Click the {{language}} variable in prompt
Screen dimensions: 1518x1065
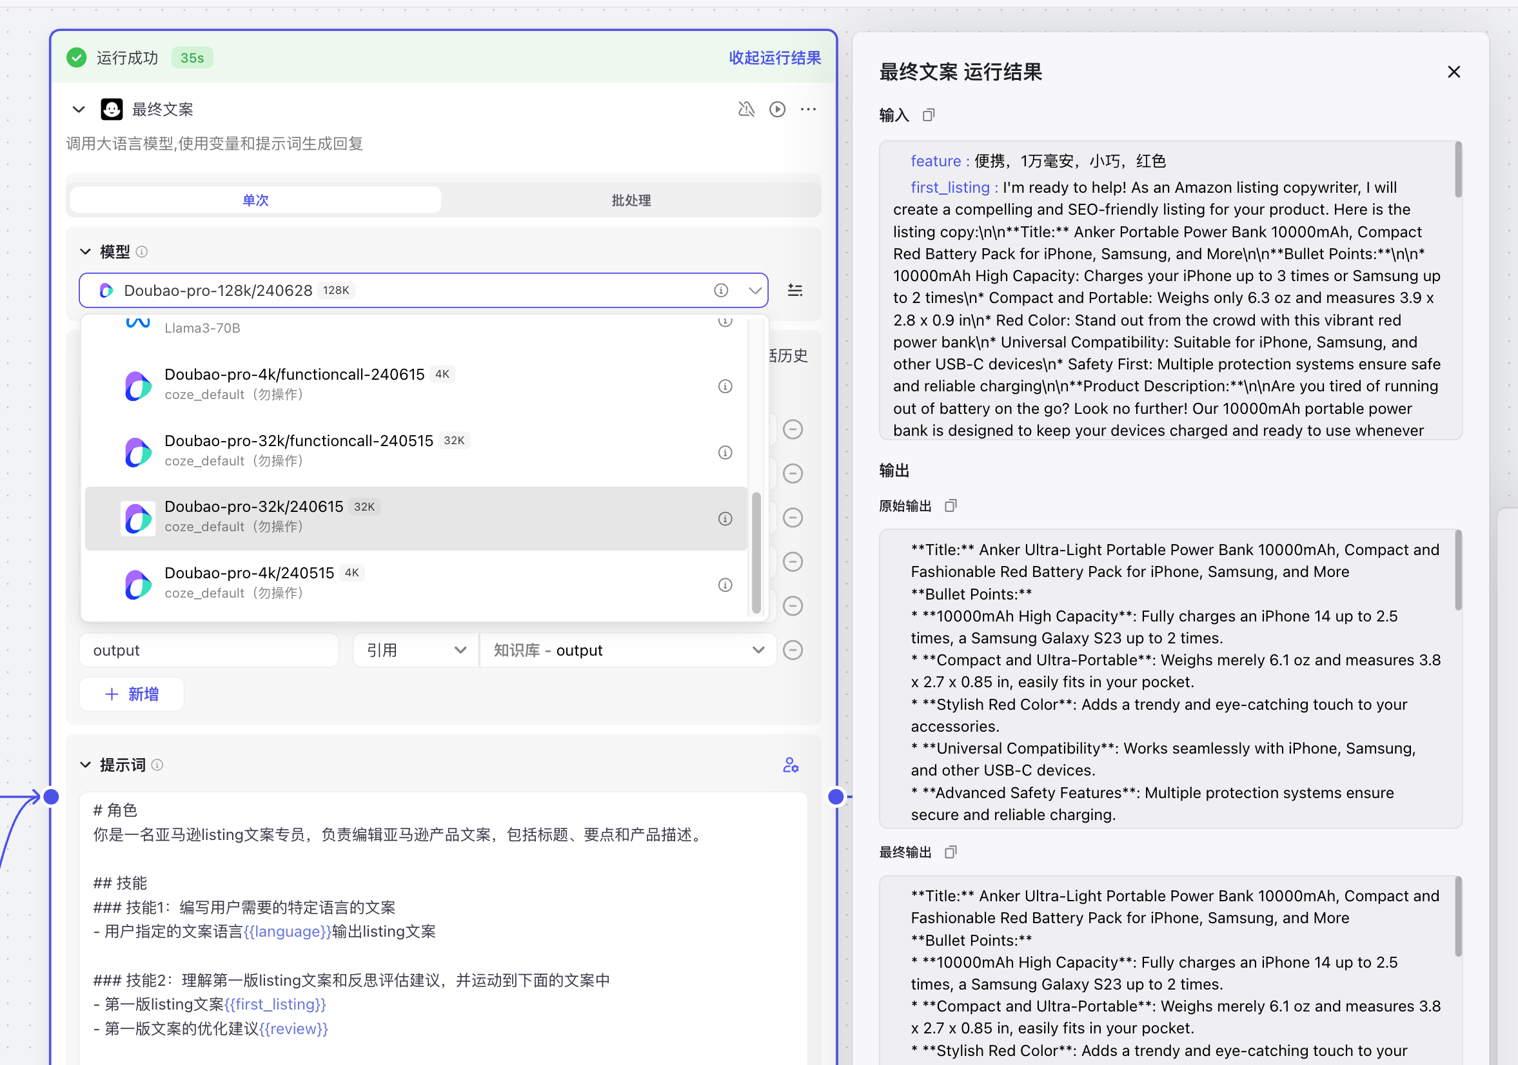pyautogui.click(x=288, y=931)
